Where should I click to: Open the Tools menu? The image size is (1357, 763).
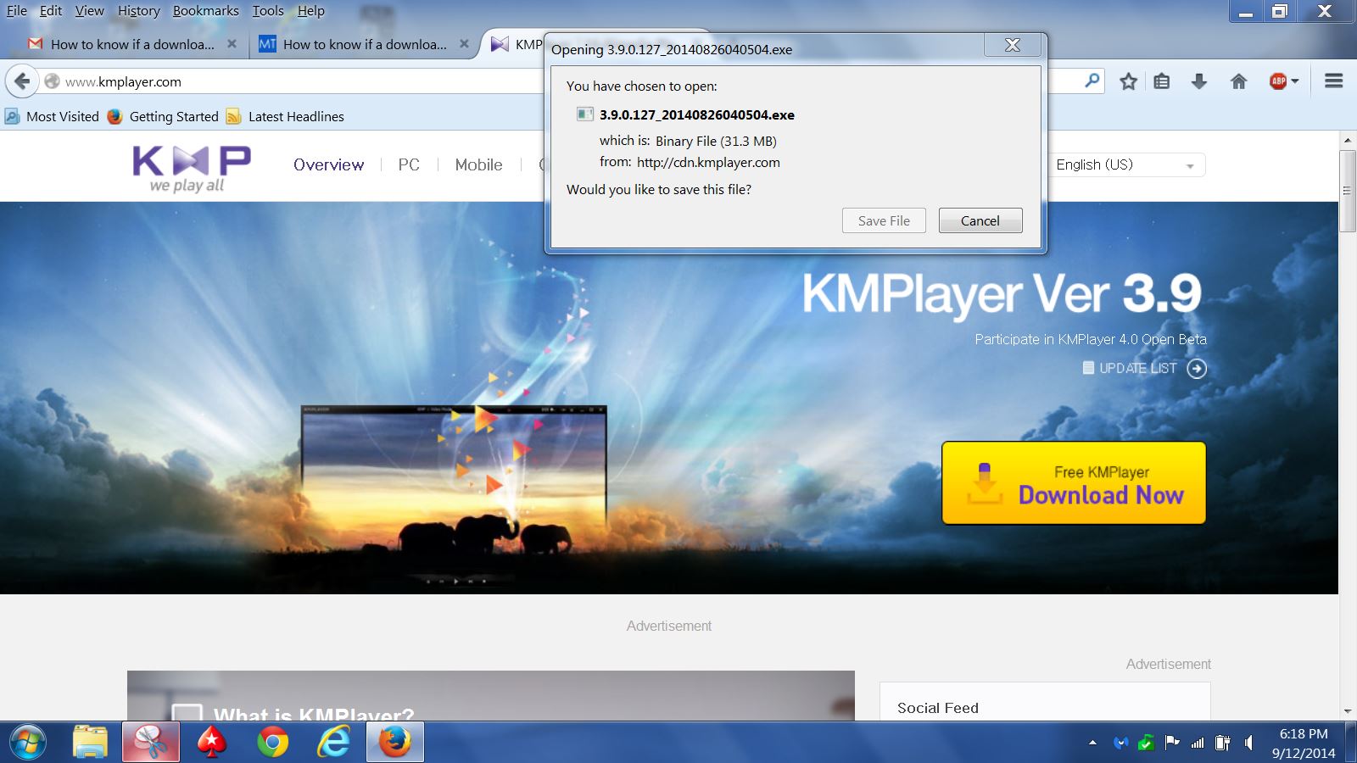click(268, 11)
